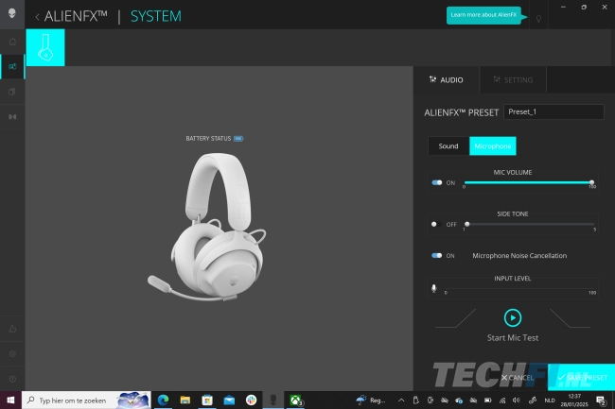Open Microsoft Store from the taskbar

point(207,400)
